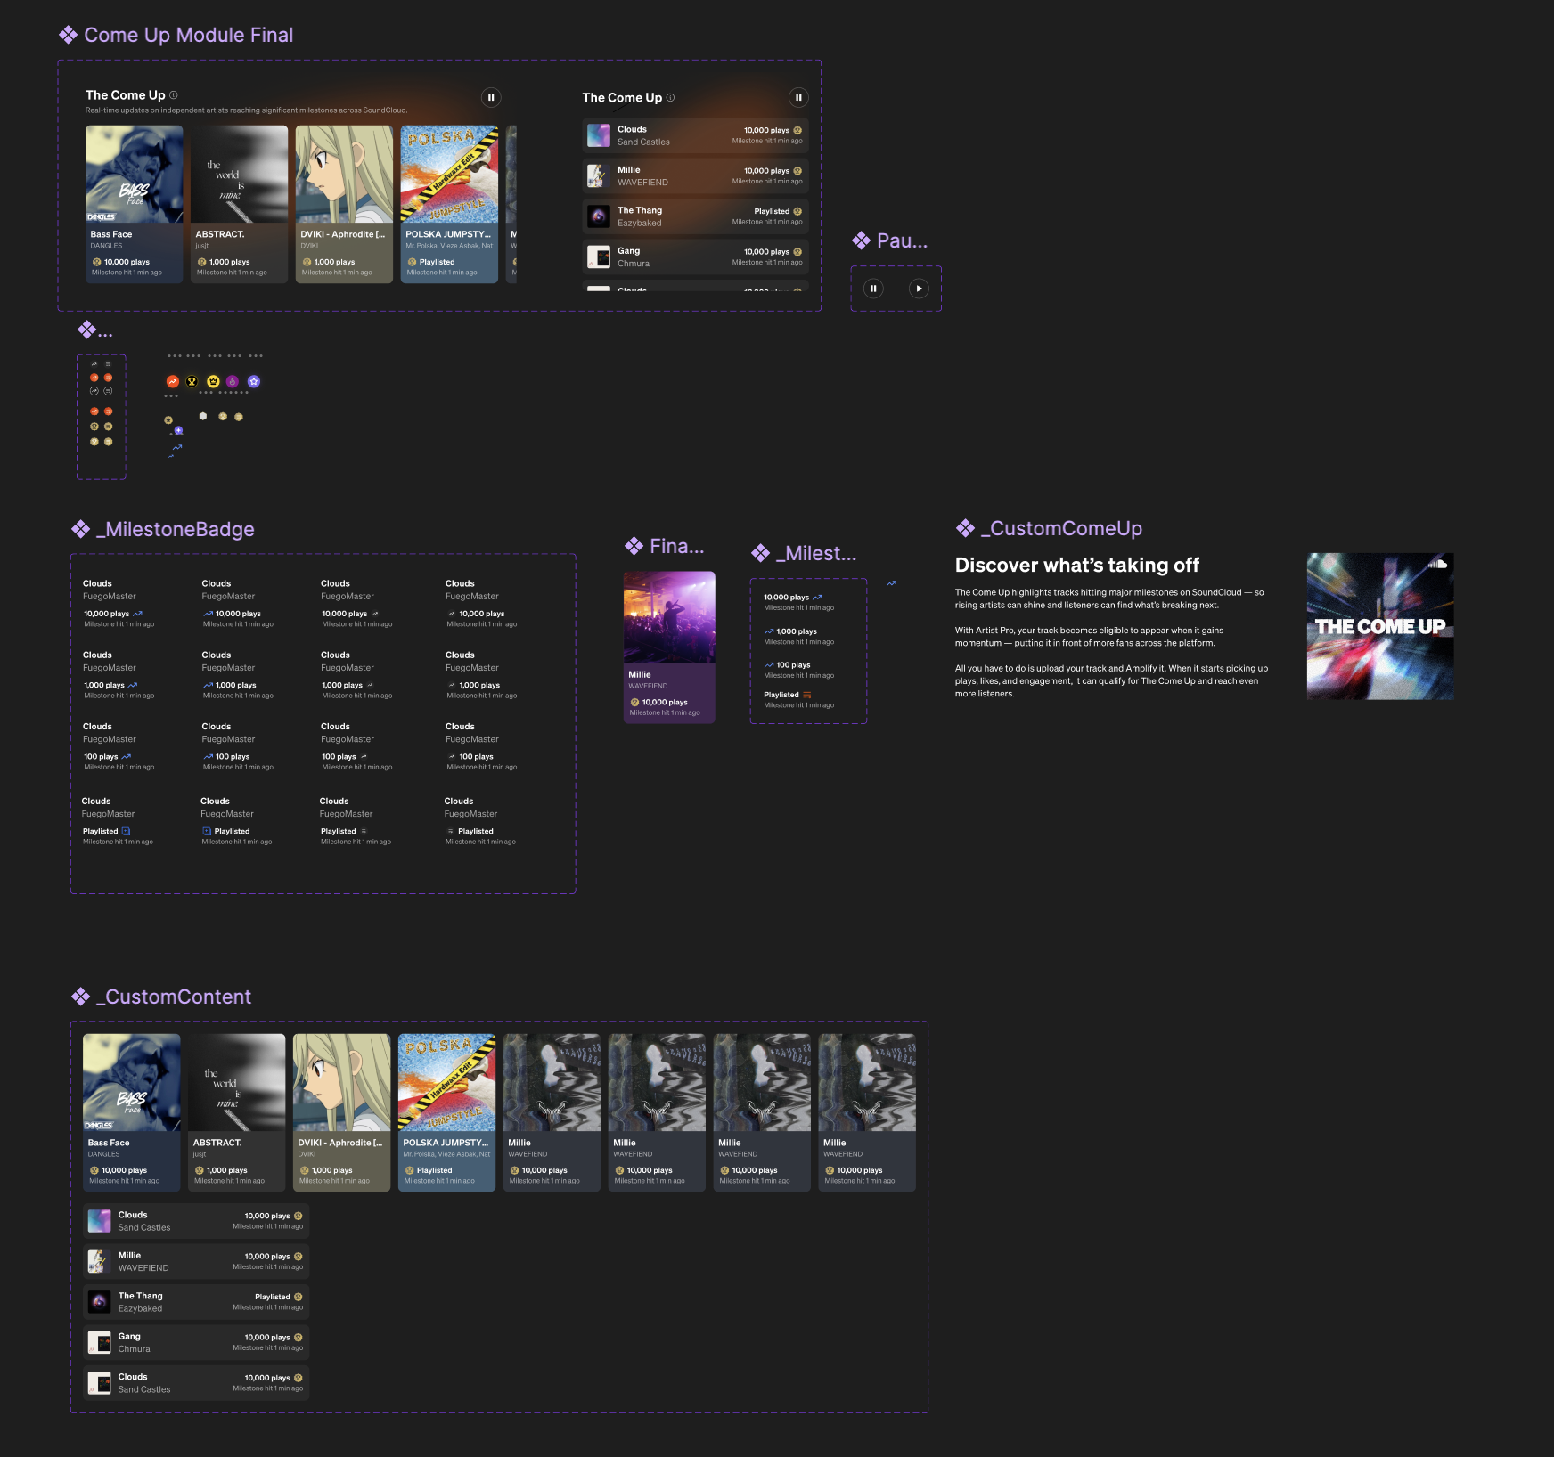Click the _MilestoneBadge component label
The height and width of the screenshot is (1457, 1554).
(x=163, y=529)
